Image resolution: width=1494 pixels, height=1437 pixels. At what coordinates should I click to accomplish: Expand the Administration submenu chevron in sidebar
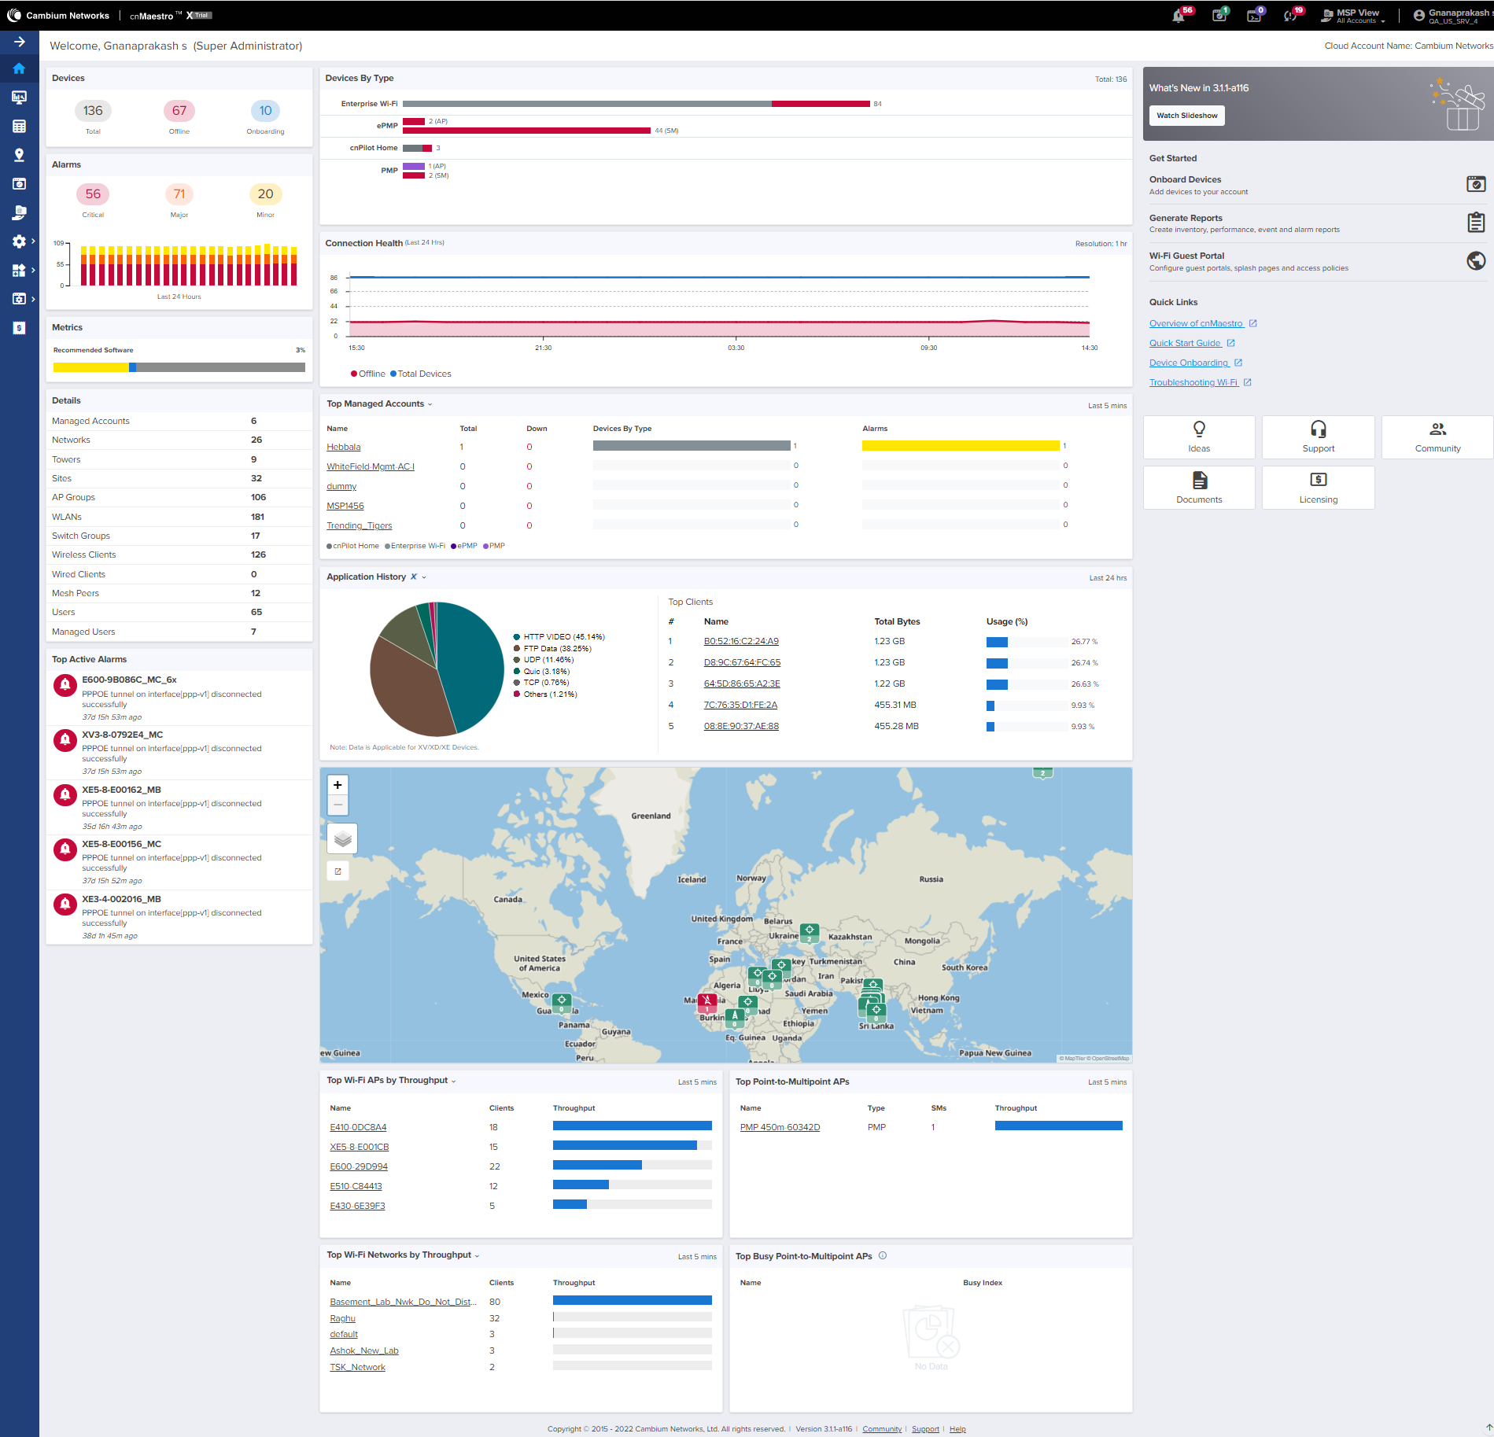click(x=33, y=299)
